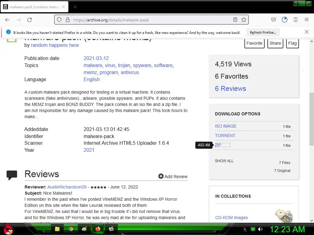The image size is (314, 235).
Task: Show site security padlock info
Action: coord(68,20)
